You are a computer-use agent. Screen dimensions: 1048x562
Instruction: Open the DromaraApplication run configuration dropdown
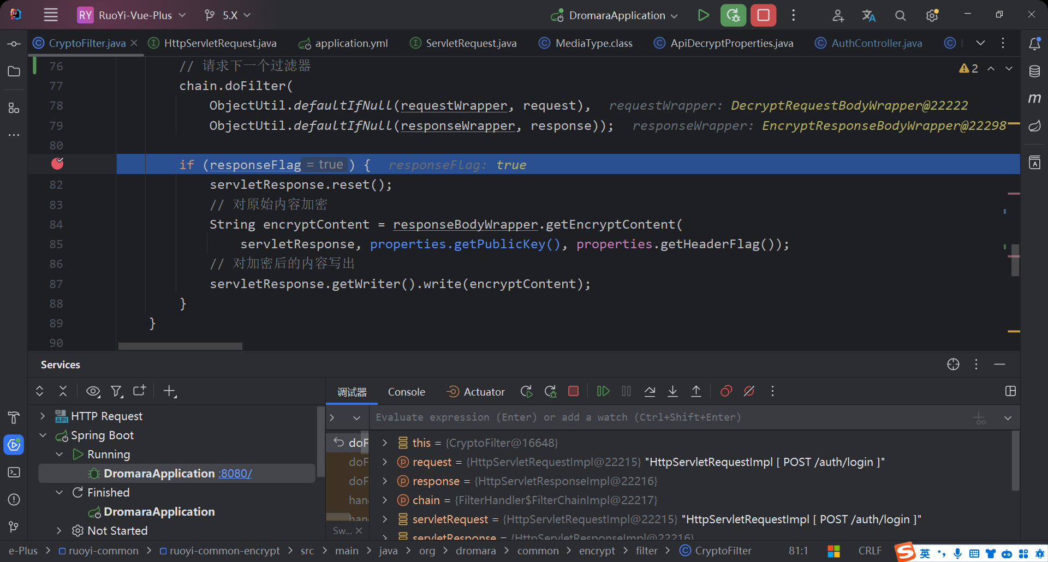(x=616, y=15)
